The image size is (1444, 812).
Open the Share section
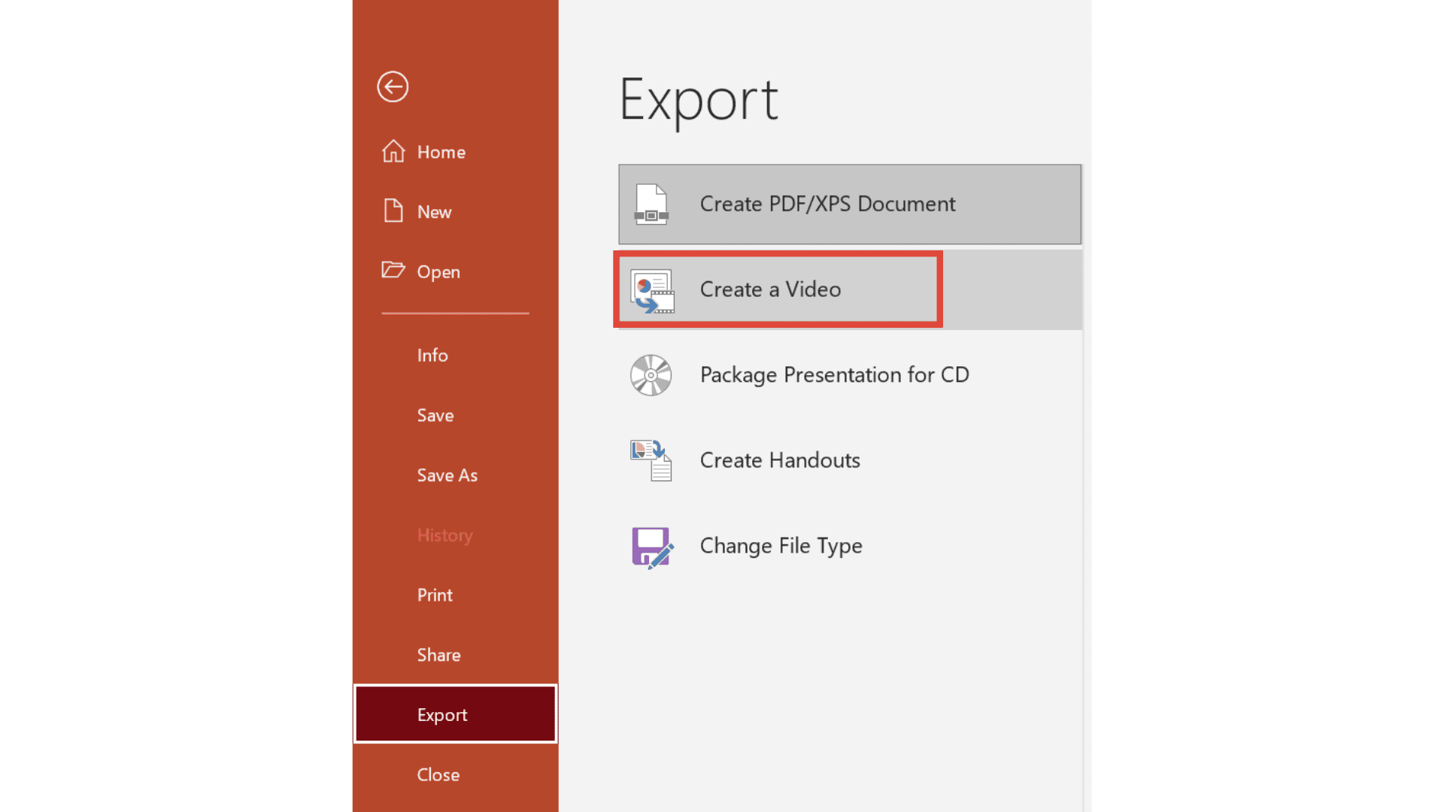pyautogui.click(x=455, y=655)
